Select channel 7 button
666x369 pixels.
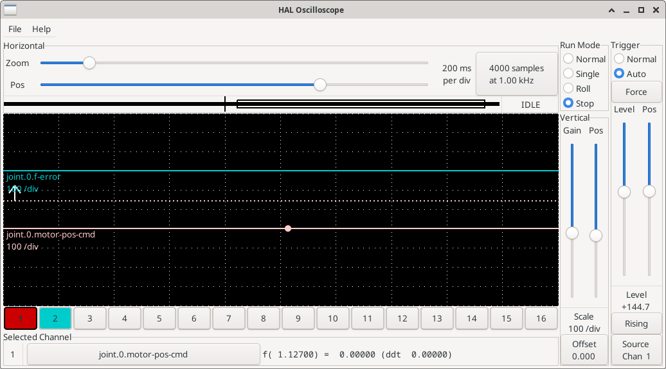tap(228, 318)
